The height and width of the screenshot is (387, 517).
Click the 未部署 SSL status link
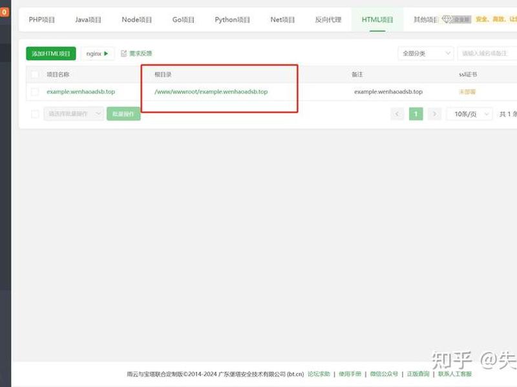(467, 92)
